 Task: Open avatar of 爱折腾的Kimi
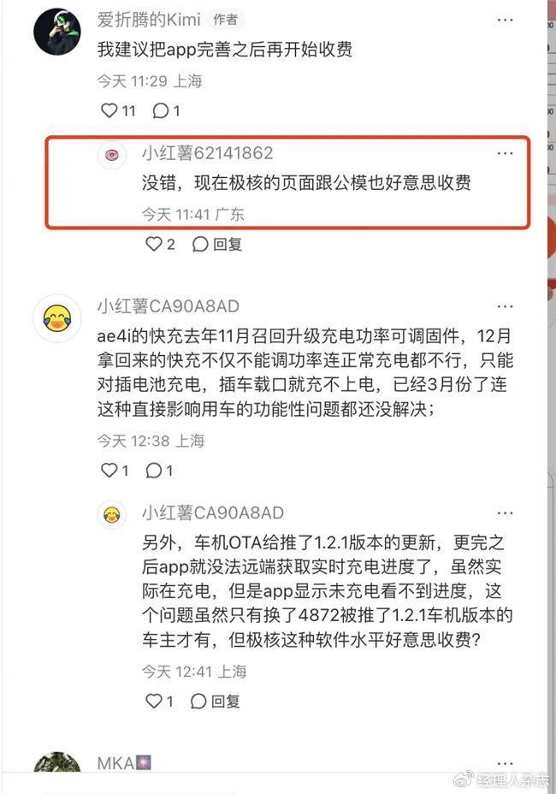point(56,32)
